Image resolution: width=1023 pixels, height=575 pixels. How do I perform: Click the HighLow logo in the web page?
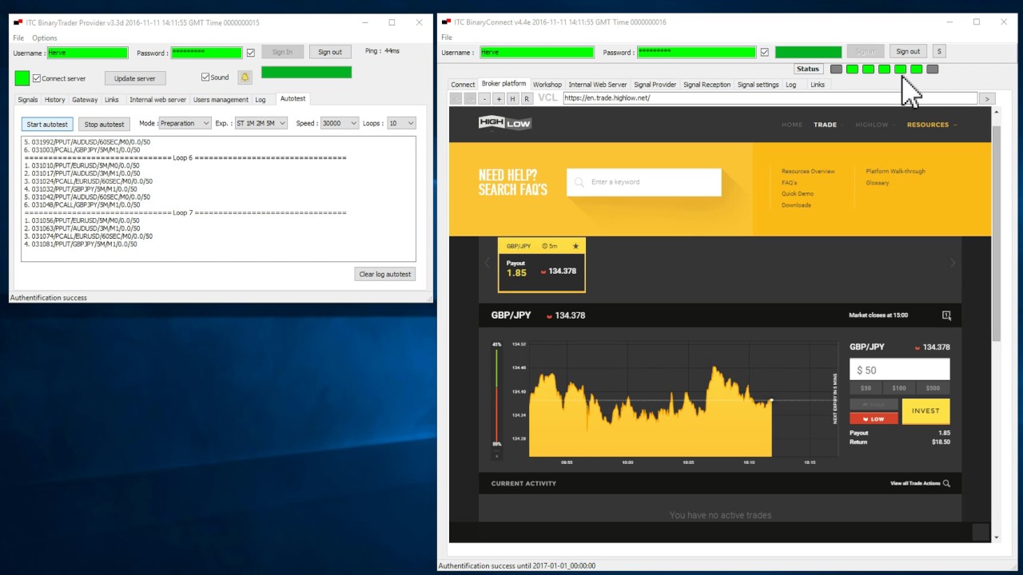tap(504, 123)
